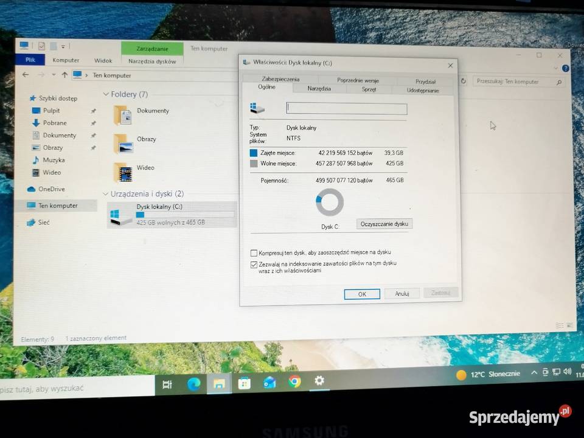Open Task View on the taskbar

click(167, 383)
